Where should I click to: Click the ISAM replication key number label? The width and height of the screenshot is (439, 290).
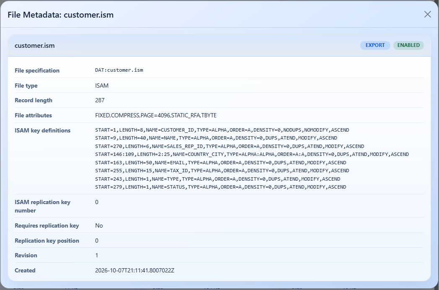click(42, 206)
